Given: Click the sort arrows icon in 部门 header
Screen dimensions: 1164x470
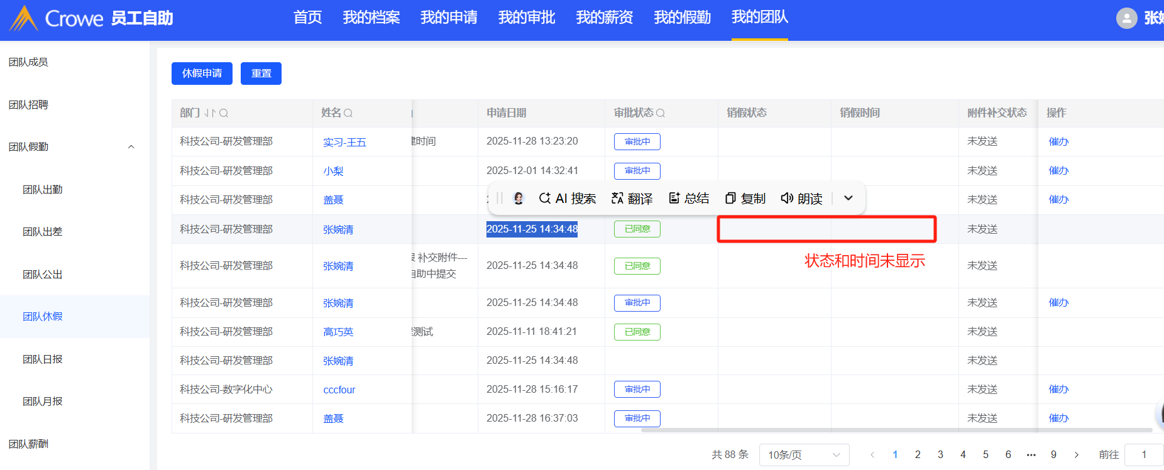Looking at the screenshot, I should [x=209, y=113].
